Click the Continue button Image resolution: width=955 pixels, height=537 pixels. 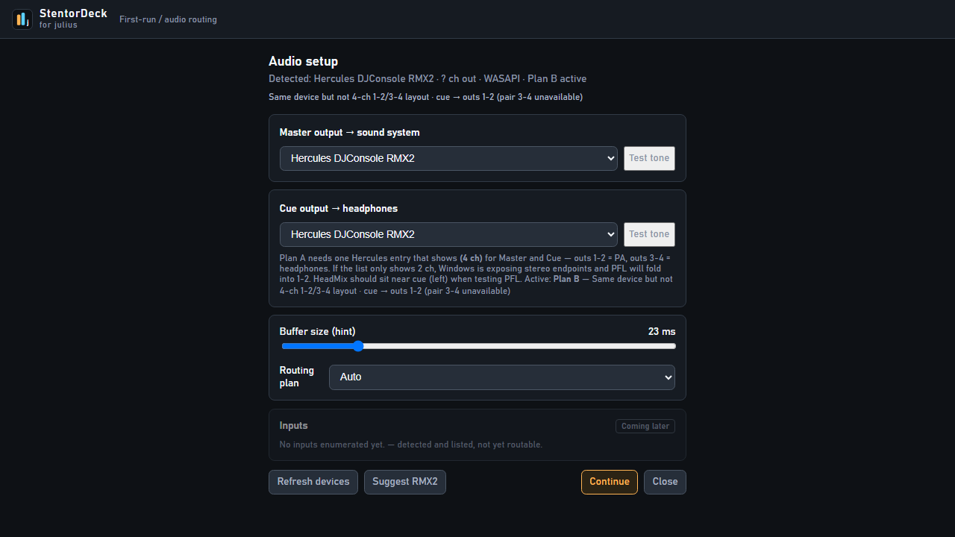[x=610, y=482]
